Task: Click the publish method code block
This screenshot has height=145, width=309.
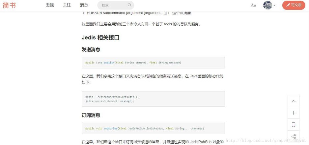Action: (x=153, y=62)
